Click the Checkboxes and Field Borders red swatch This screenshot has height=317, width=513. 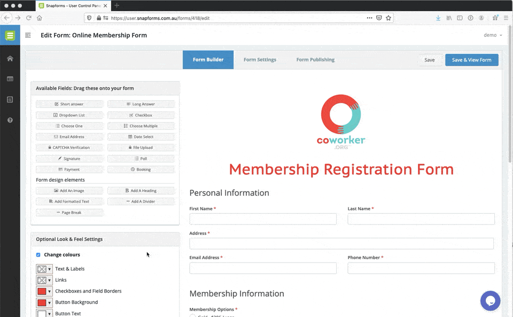42,291
